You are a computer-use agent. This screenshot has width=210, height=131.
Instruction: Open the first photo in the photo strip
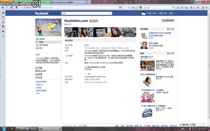71,32
